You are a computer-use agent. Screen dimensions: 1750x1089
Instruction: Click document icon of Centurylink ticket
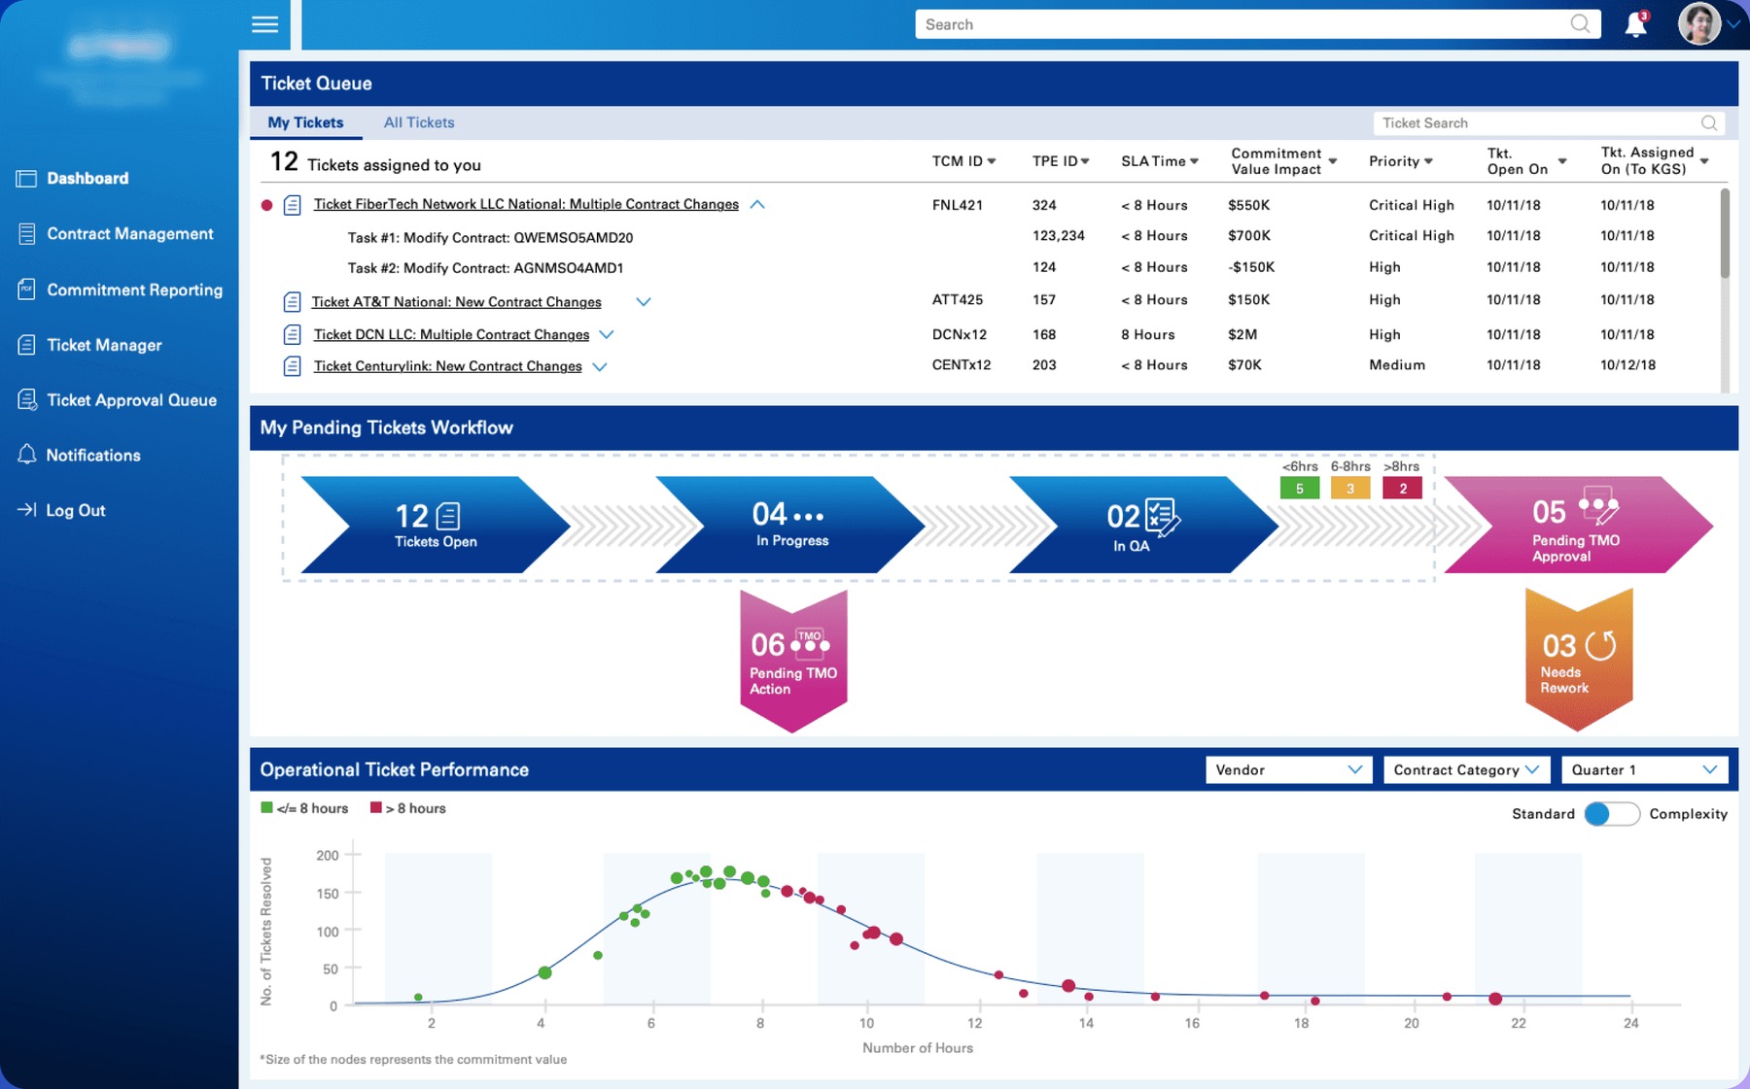click(292, 366)
